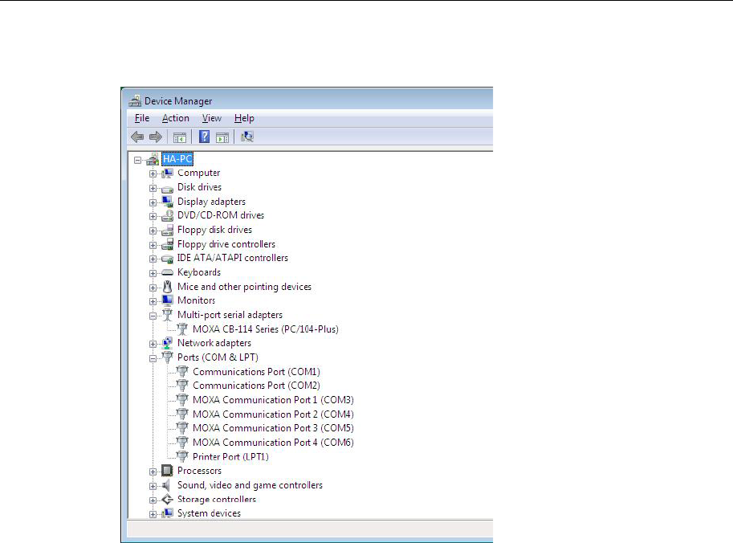The height and width of the screenshot is (543, 733).
Task: Select the Ports (COM & LPT) label
Action: (218, 357)
